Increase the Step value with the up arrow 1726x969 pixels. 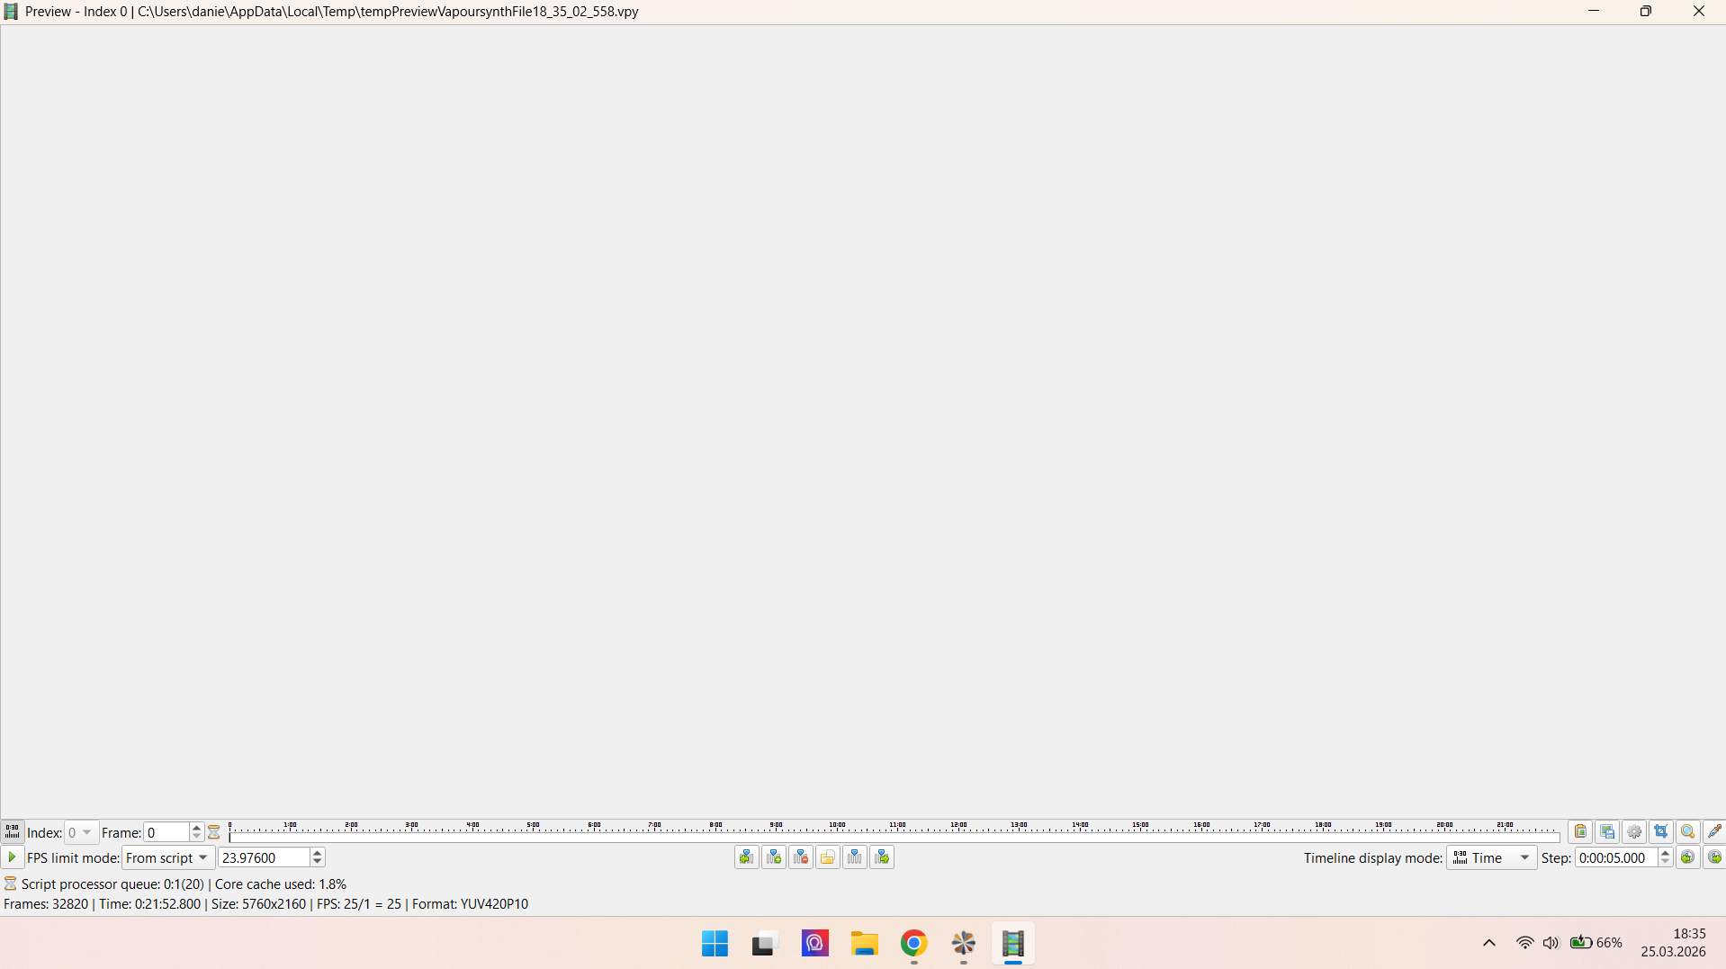(1664, 853)
